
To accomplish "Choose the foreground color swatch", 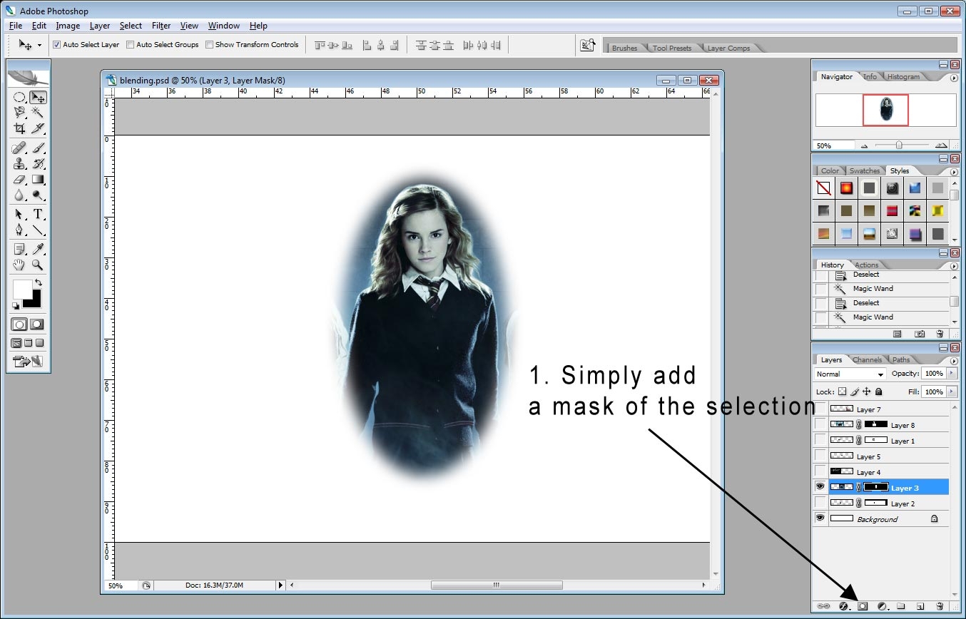I will click(x=22, y=289).
